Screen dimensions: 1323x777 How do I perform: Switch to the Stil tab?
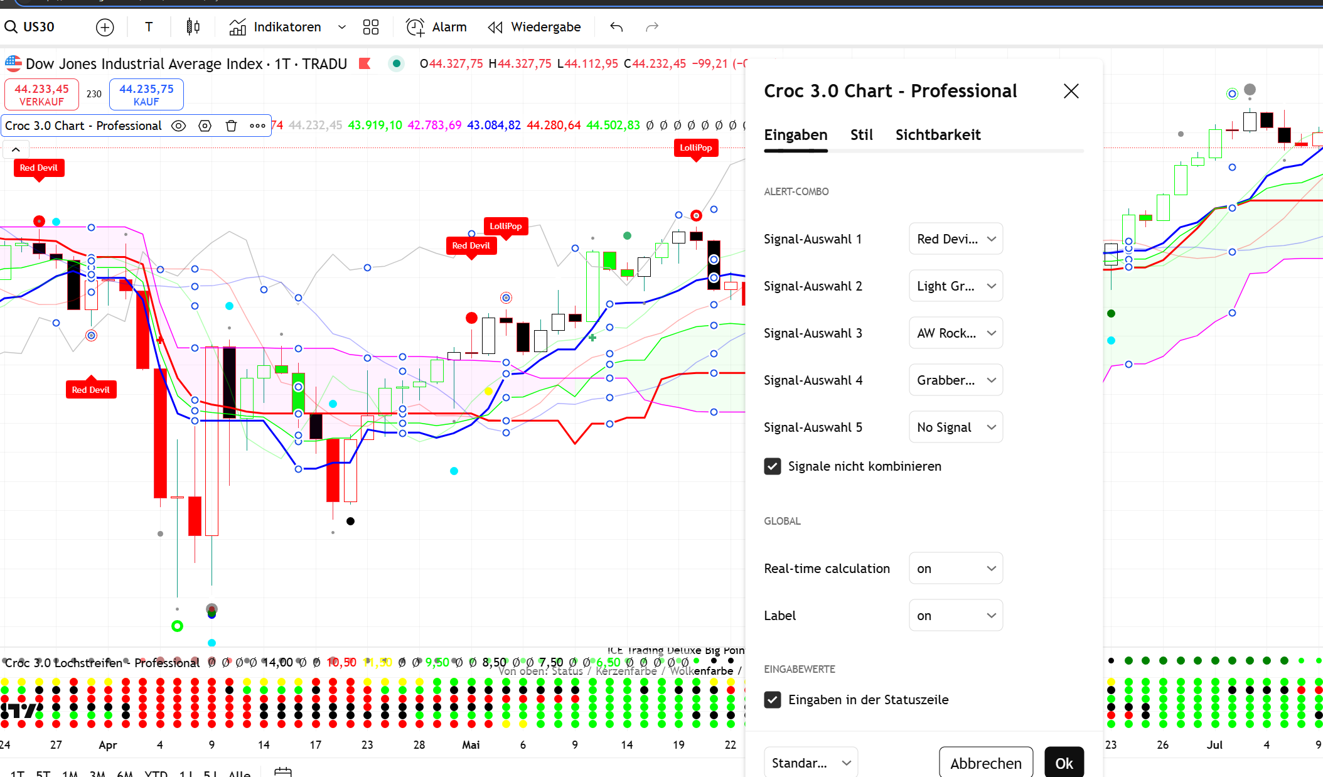[x=861, y=135]
